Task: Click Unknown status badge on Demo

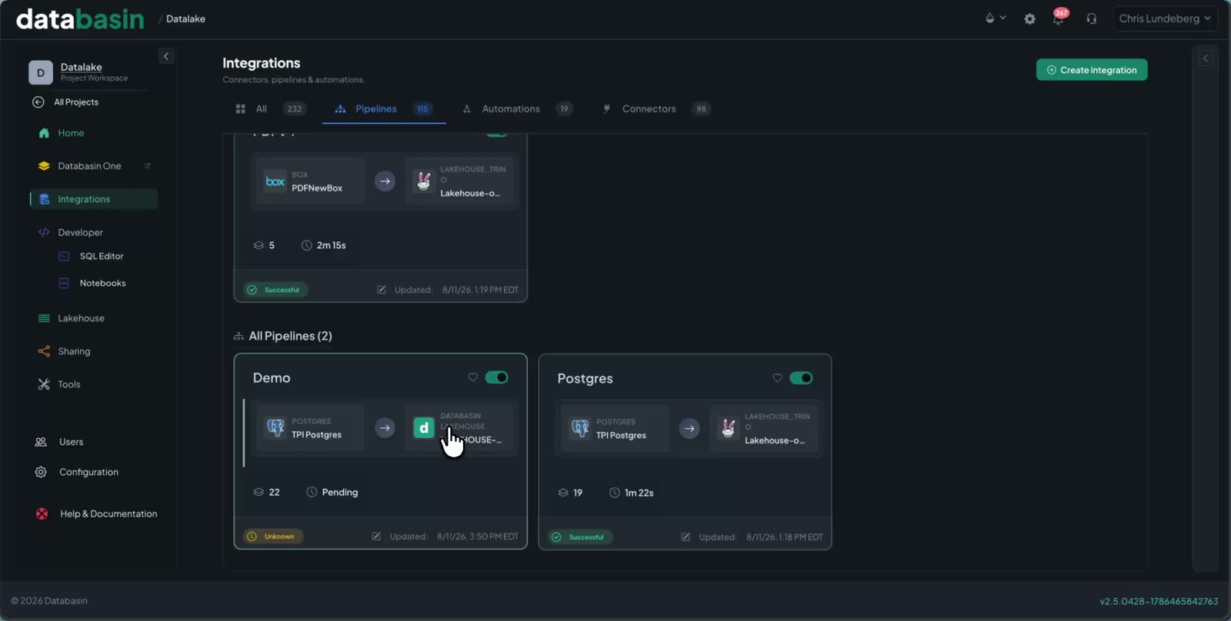Action: 273,536
